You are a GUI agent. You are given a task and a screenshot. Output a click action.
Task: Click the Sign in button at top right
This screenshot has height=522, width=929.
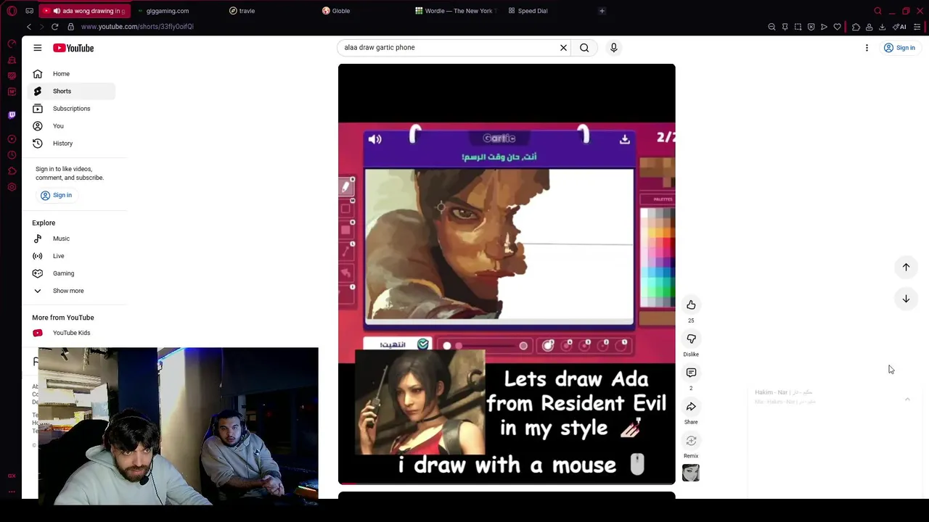click(899, 48)
